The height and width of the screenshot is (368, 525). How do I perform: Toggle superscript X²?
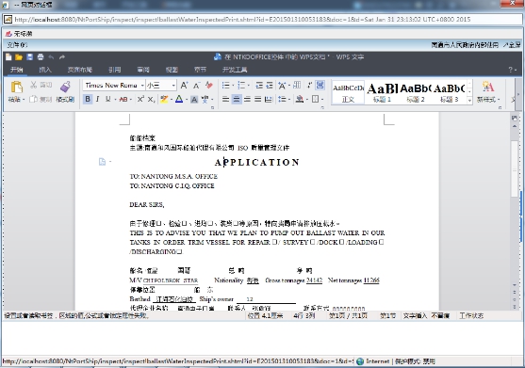pyautogui.click(x=140, y=99)
